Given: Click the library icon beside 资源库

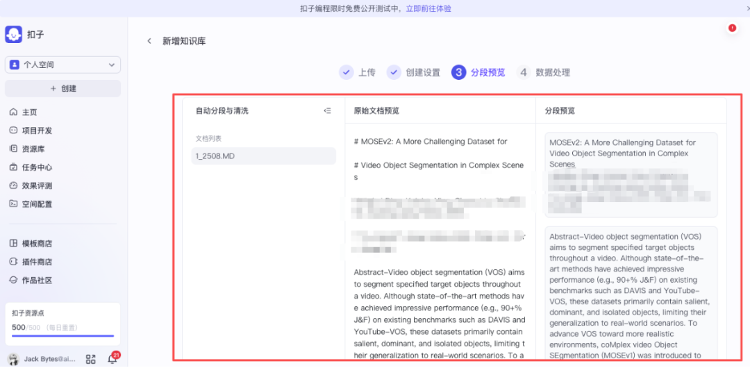Looking at the screenshot, I should click(13, 149).
